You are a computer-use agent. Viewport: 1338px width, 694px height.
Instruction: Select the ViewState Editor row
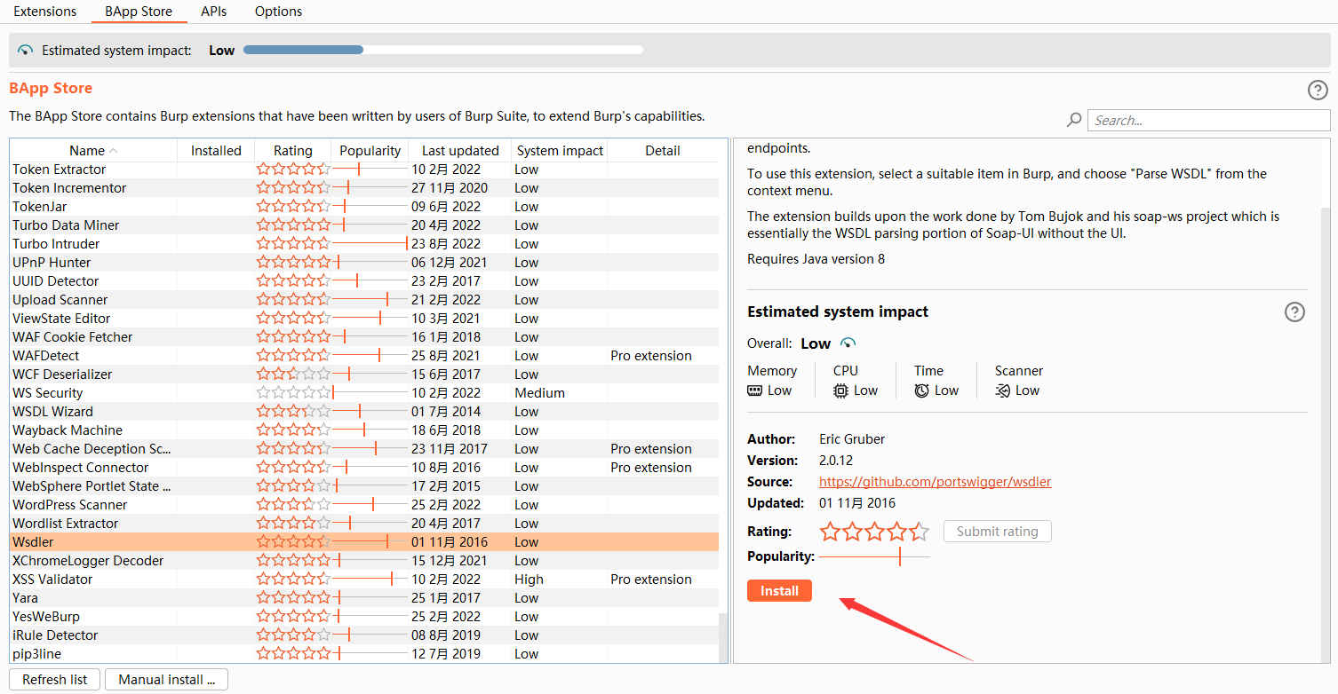click(x=364, y=318)
